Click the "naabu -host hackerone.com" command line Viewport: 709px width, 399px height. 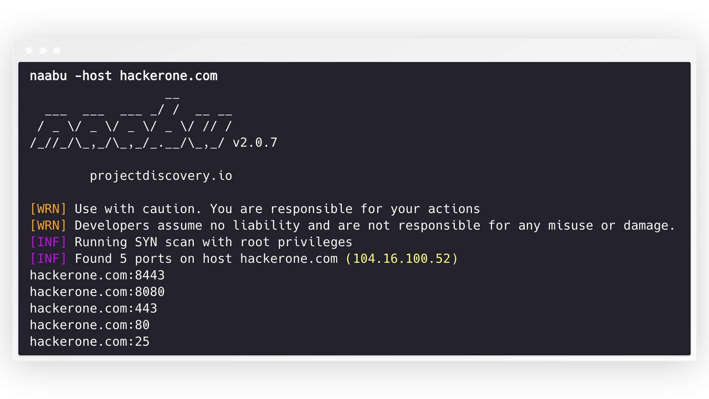click(x=124, y=76)
